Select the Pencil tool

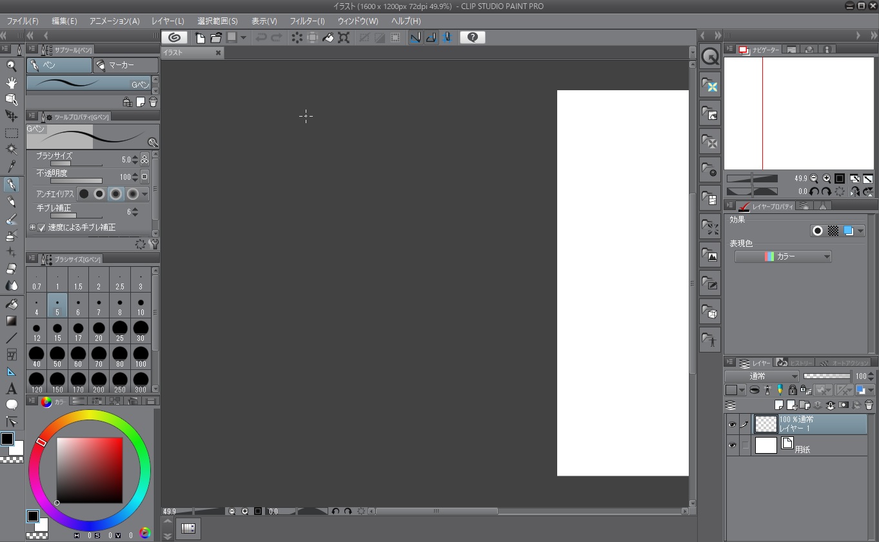11,202
